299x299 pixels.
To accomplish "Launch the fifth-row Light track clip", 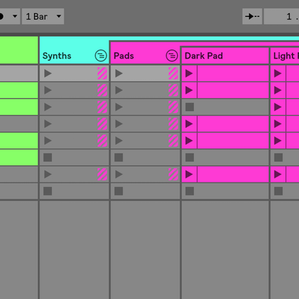I will pos(278,141).
